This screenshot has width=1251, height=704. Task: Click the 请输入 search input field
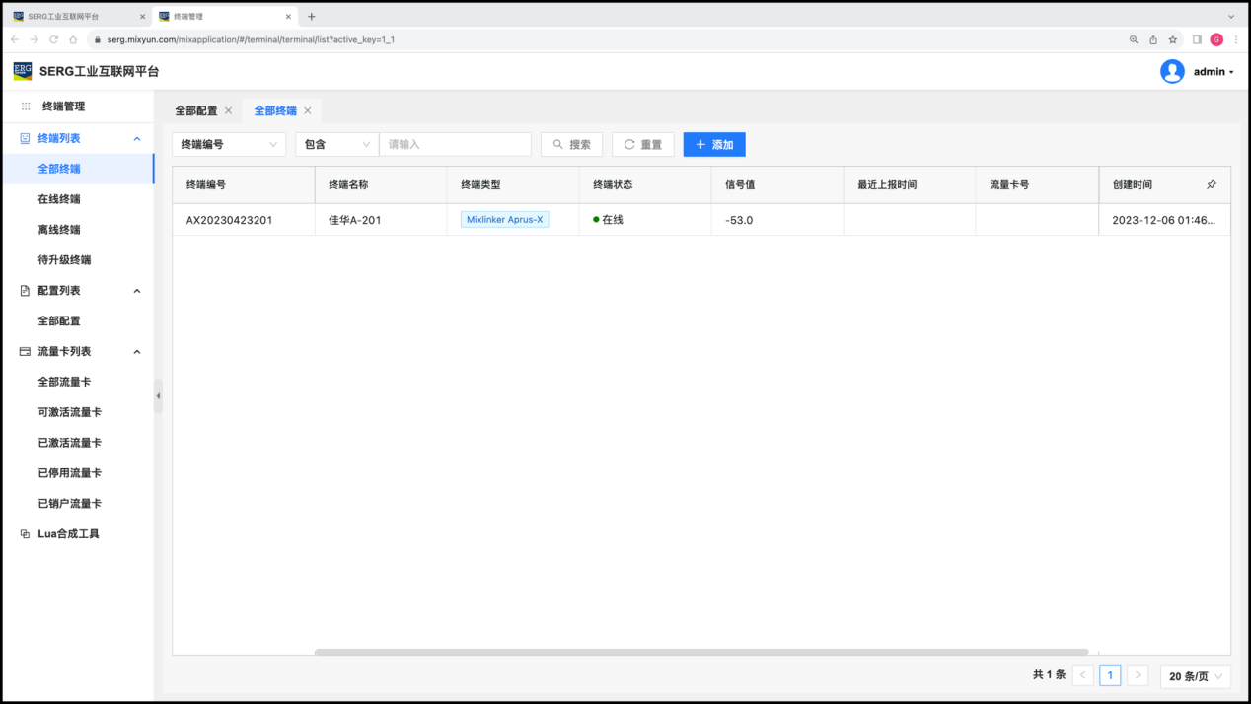[455, 144]
